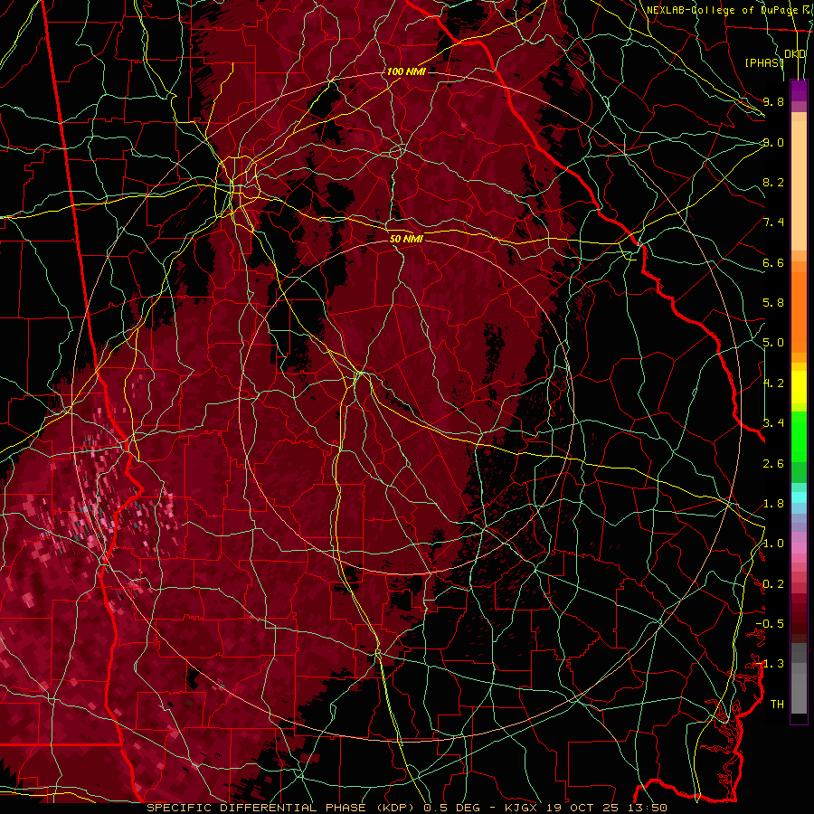This screenshot has height=814, width=814.
Task: Click the 5.8 legend value
Action: (773, 303)
